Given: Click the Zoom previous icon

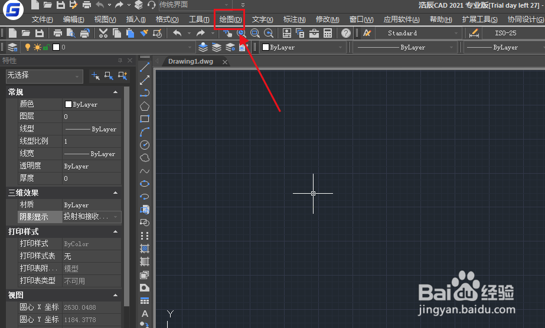Looking at the screenshot, I should point(269,34).
